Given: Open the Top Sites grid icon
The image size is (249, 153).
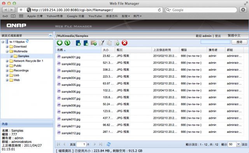Looking at the screenshot, I should pos(21,16).
